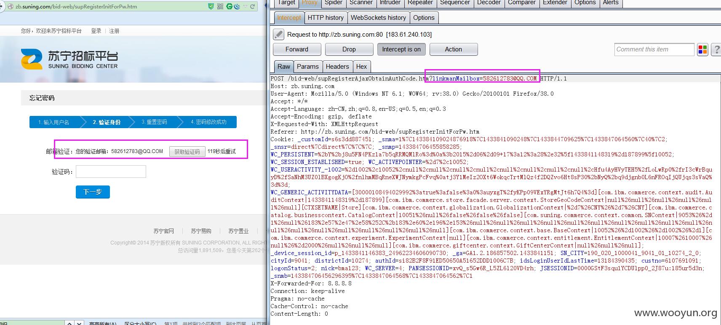Click the 获取验证码 button
This screenshot has height=325, width=721.
(x=187, y=152)
